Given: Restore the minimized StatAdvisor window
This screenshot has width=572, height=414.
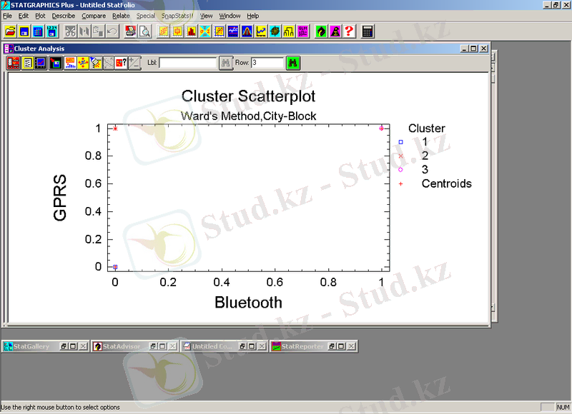Looking at the screenshot, I should (x=153, y=346).
